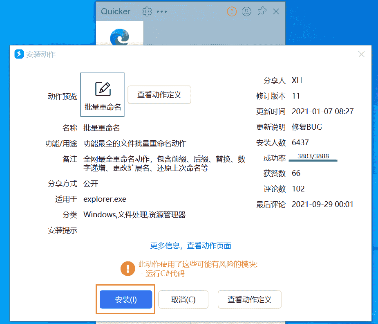
Task: Click the 安装(I) button
Action: (126, 299)
